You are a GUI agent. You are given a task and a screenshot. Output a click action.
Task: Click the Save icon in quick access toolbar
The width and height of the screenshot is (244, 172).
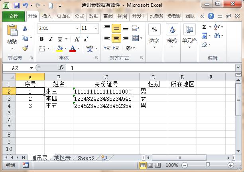16,6
